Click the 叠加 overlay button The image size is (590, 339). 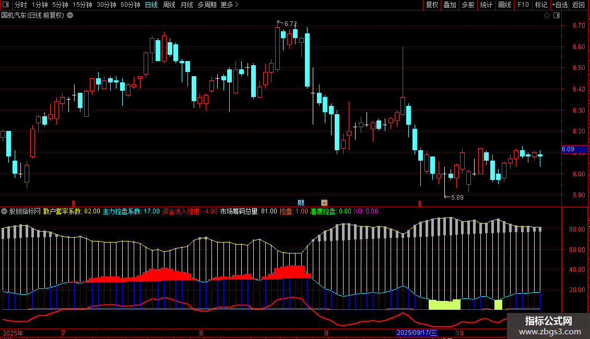pos(450,5)
